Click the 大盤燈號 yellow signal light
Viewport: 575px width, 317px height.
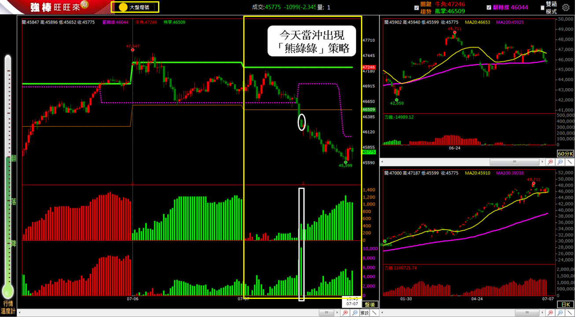(x=123, y=7)
